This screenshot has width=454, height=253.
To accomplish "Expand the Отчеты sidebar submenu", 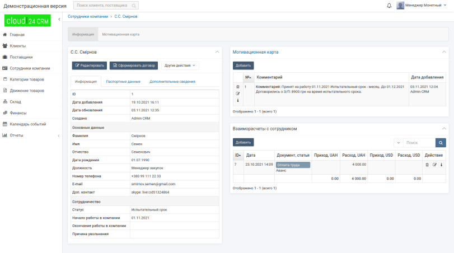I will (x=58, y=135).
